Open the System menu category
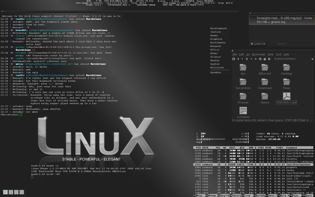The width and height of the screenshot is (315, 197). (215, 64)
